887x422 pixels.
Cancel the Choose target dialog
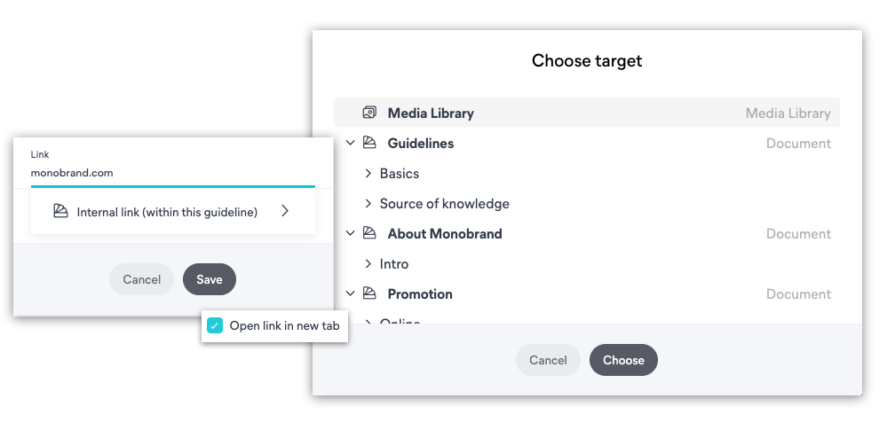coord(548,360)
